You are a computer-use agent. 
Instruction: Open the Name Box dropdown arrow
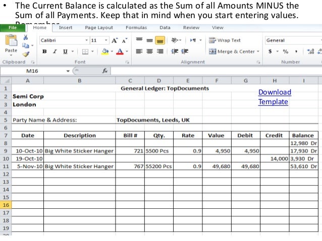click(x=68, y=71)
